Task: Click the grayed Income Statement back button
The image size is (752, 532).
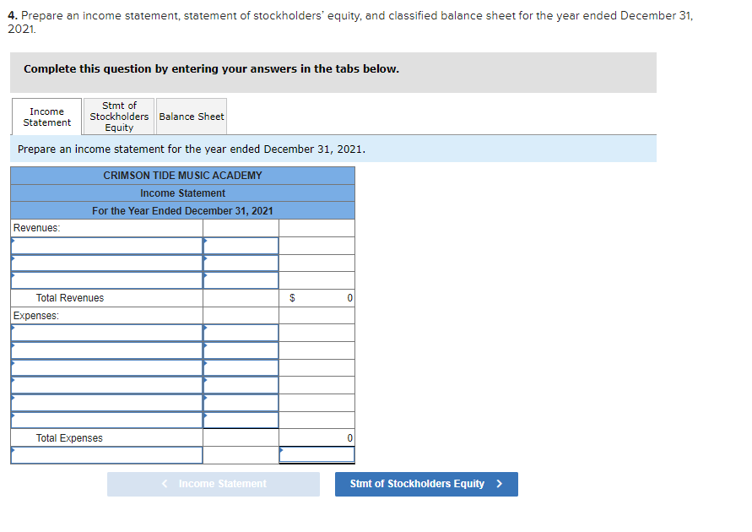Action: coord(213,484)
